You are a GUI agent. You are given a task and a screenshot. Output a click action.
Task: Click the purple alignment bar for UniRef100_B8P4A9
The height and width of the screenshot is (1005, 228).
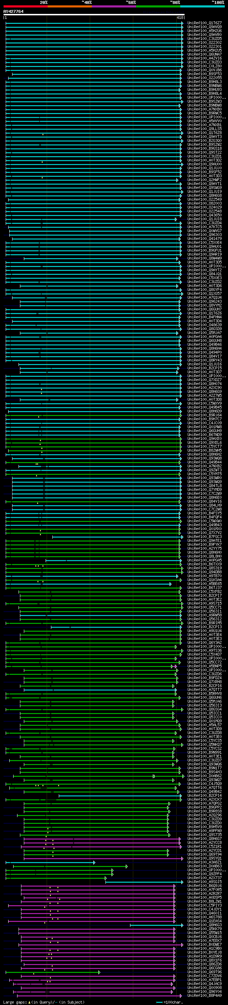(99, 996)
